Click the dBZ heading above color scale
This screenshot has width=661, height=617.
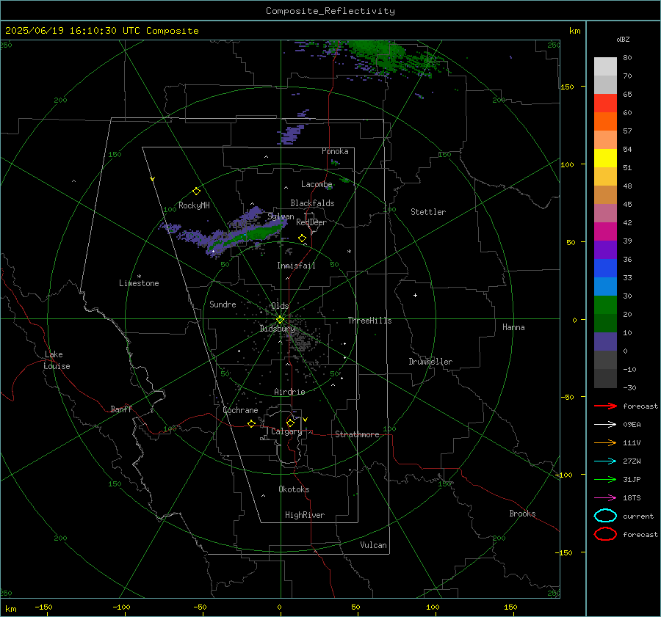click(623, 39)
